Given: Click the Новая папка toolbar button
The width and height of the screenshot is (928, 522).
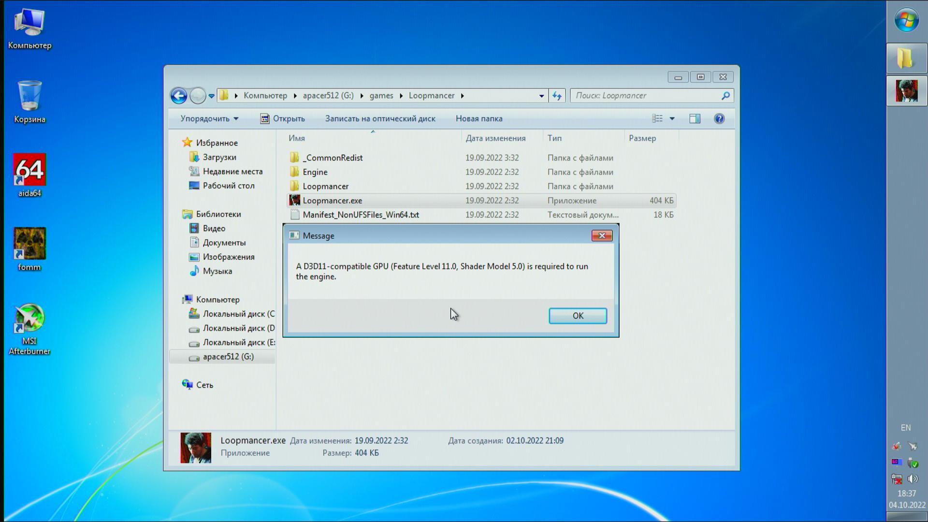Looking at the screenshot, I should coord(478,118).
